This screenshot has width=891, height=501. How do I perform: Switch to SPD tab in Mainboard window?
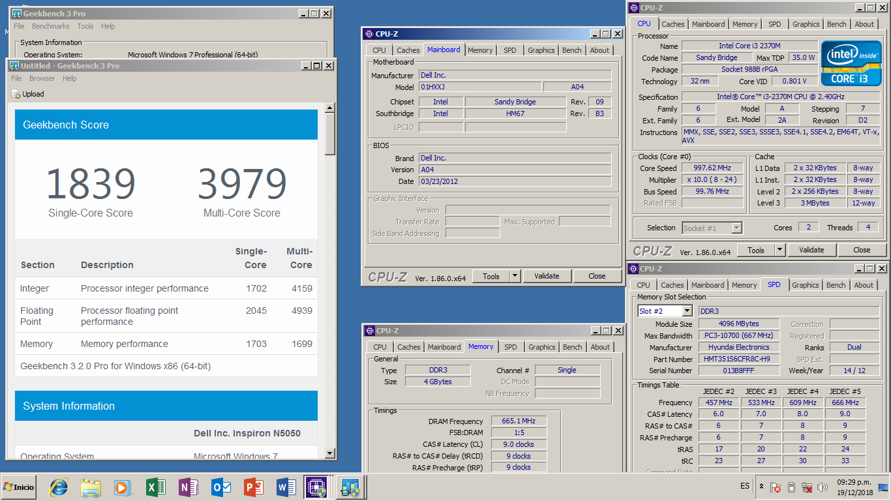click(510, 50)
